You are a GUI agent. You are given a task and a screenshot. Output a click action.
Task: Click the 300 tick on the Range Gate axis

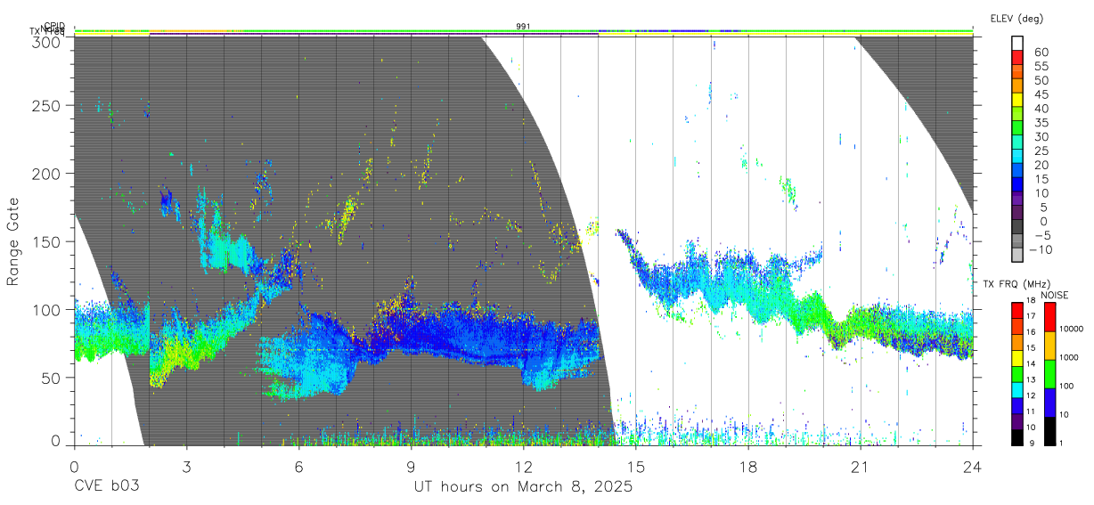(46, 41)
